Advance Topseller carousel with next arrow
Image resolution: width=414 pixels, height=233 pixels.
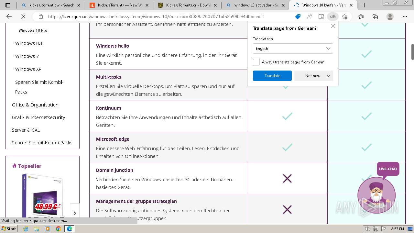coord(75,213)
